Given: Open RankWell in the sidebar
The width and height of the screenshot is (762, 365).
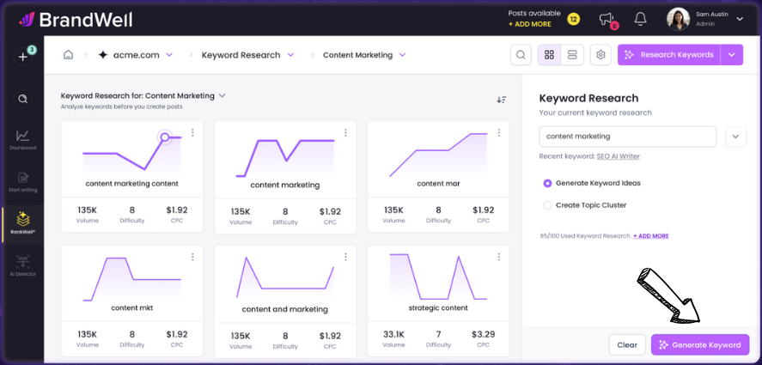Looking at the screenshot, I should (x=23, y=223).
